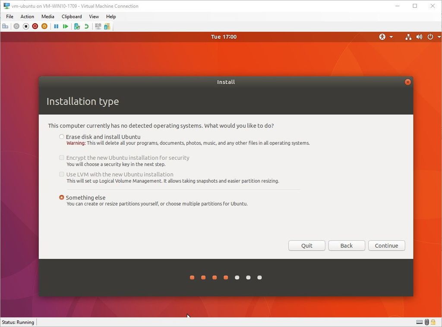The image size is (442, 327).
Task: Save the virtual machine state
Action: point(44,26)
